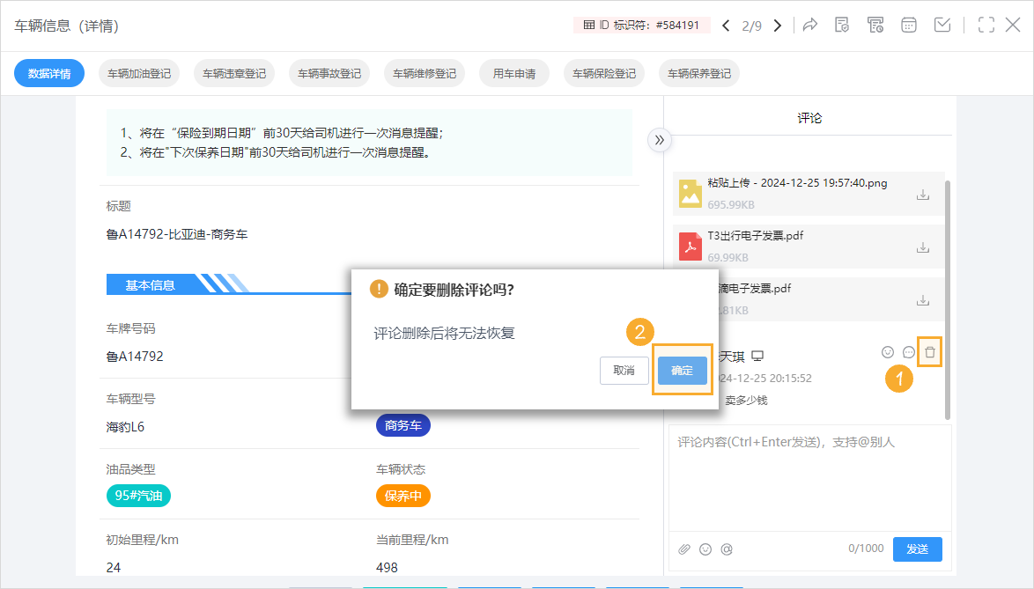Screen dimensions: 1034x589
Task: Collapse the comments panel with the chevron
Action: tap(659, 139)
